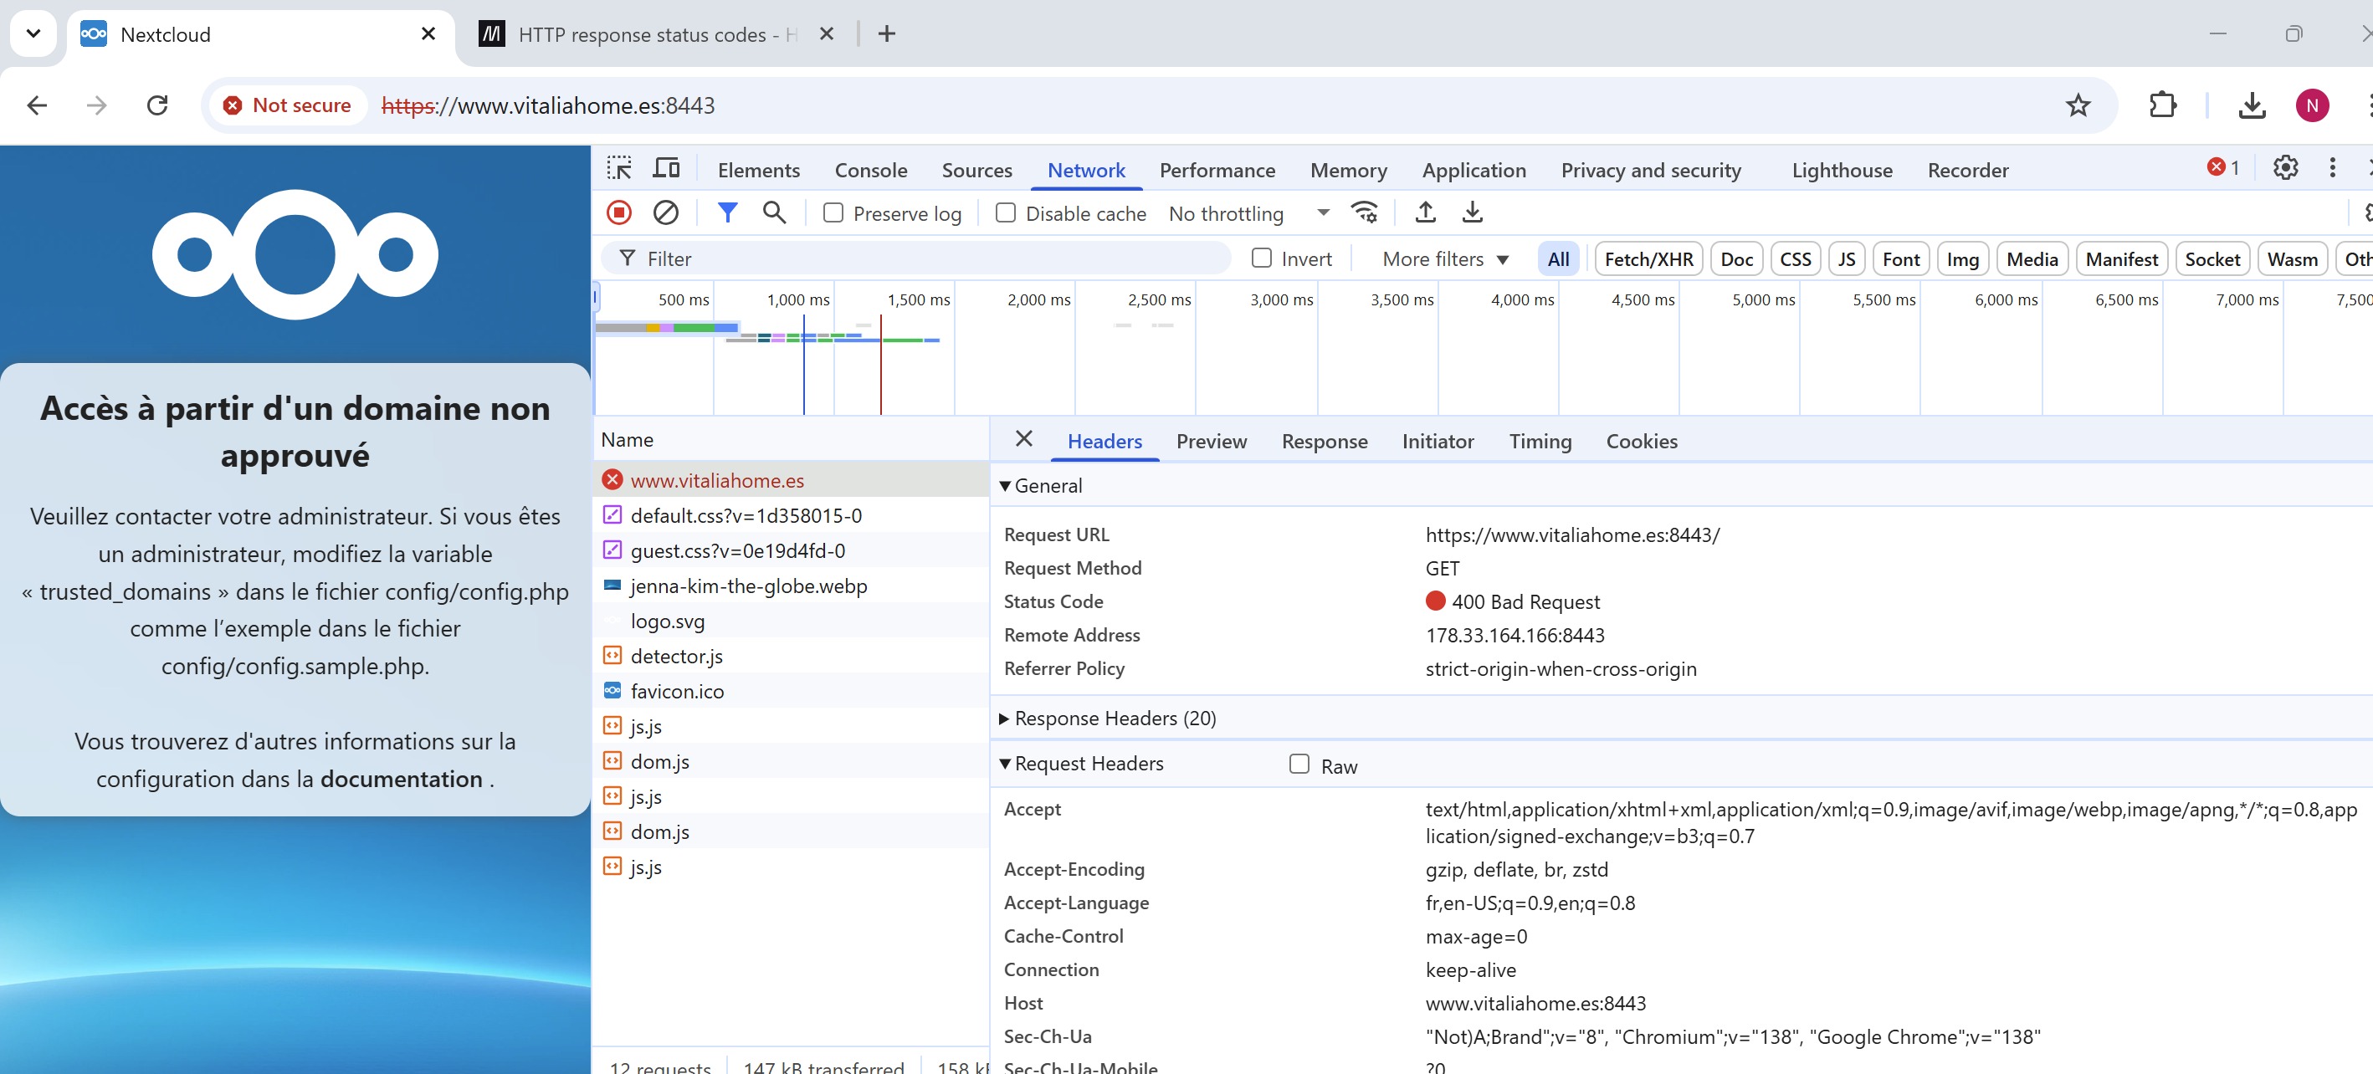Filter requests by JS type

point(1846,258)
